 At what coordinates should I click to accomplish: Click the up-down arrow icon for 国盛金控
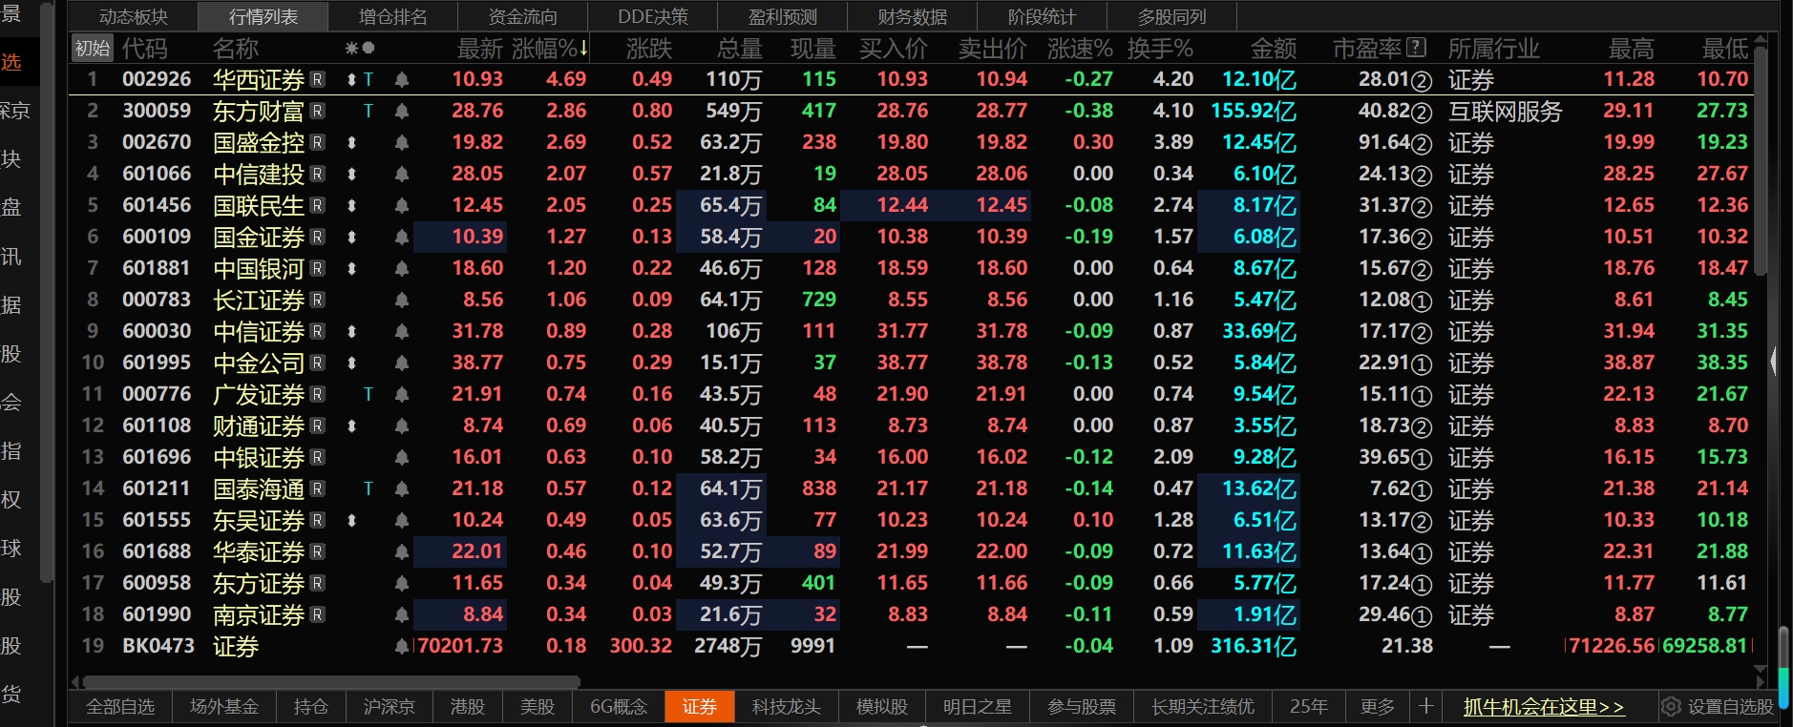pyautogui.click(x=351, y=143)
